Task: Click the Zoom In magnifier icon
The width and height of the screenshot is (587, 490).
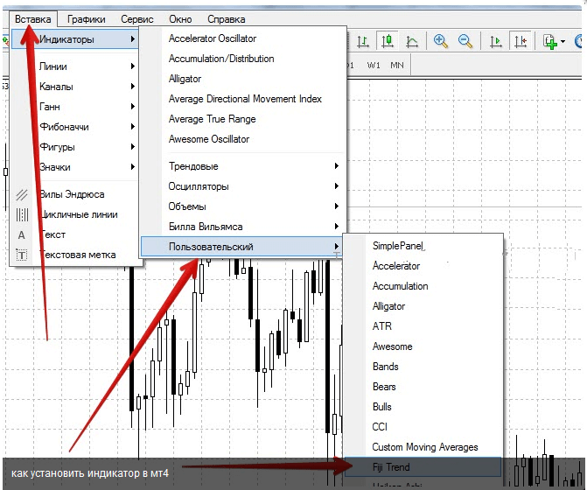Action: tap(441, 41)
